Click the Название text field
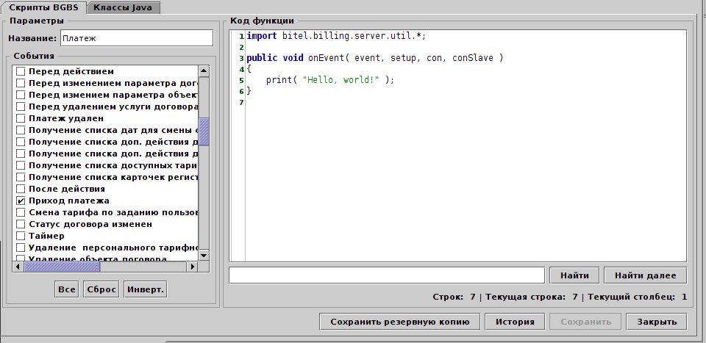Screen dimensions: 706x343 click(136, 37)
